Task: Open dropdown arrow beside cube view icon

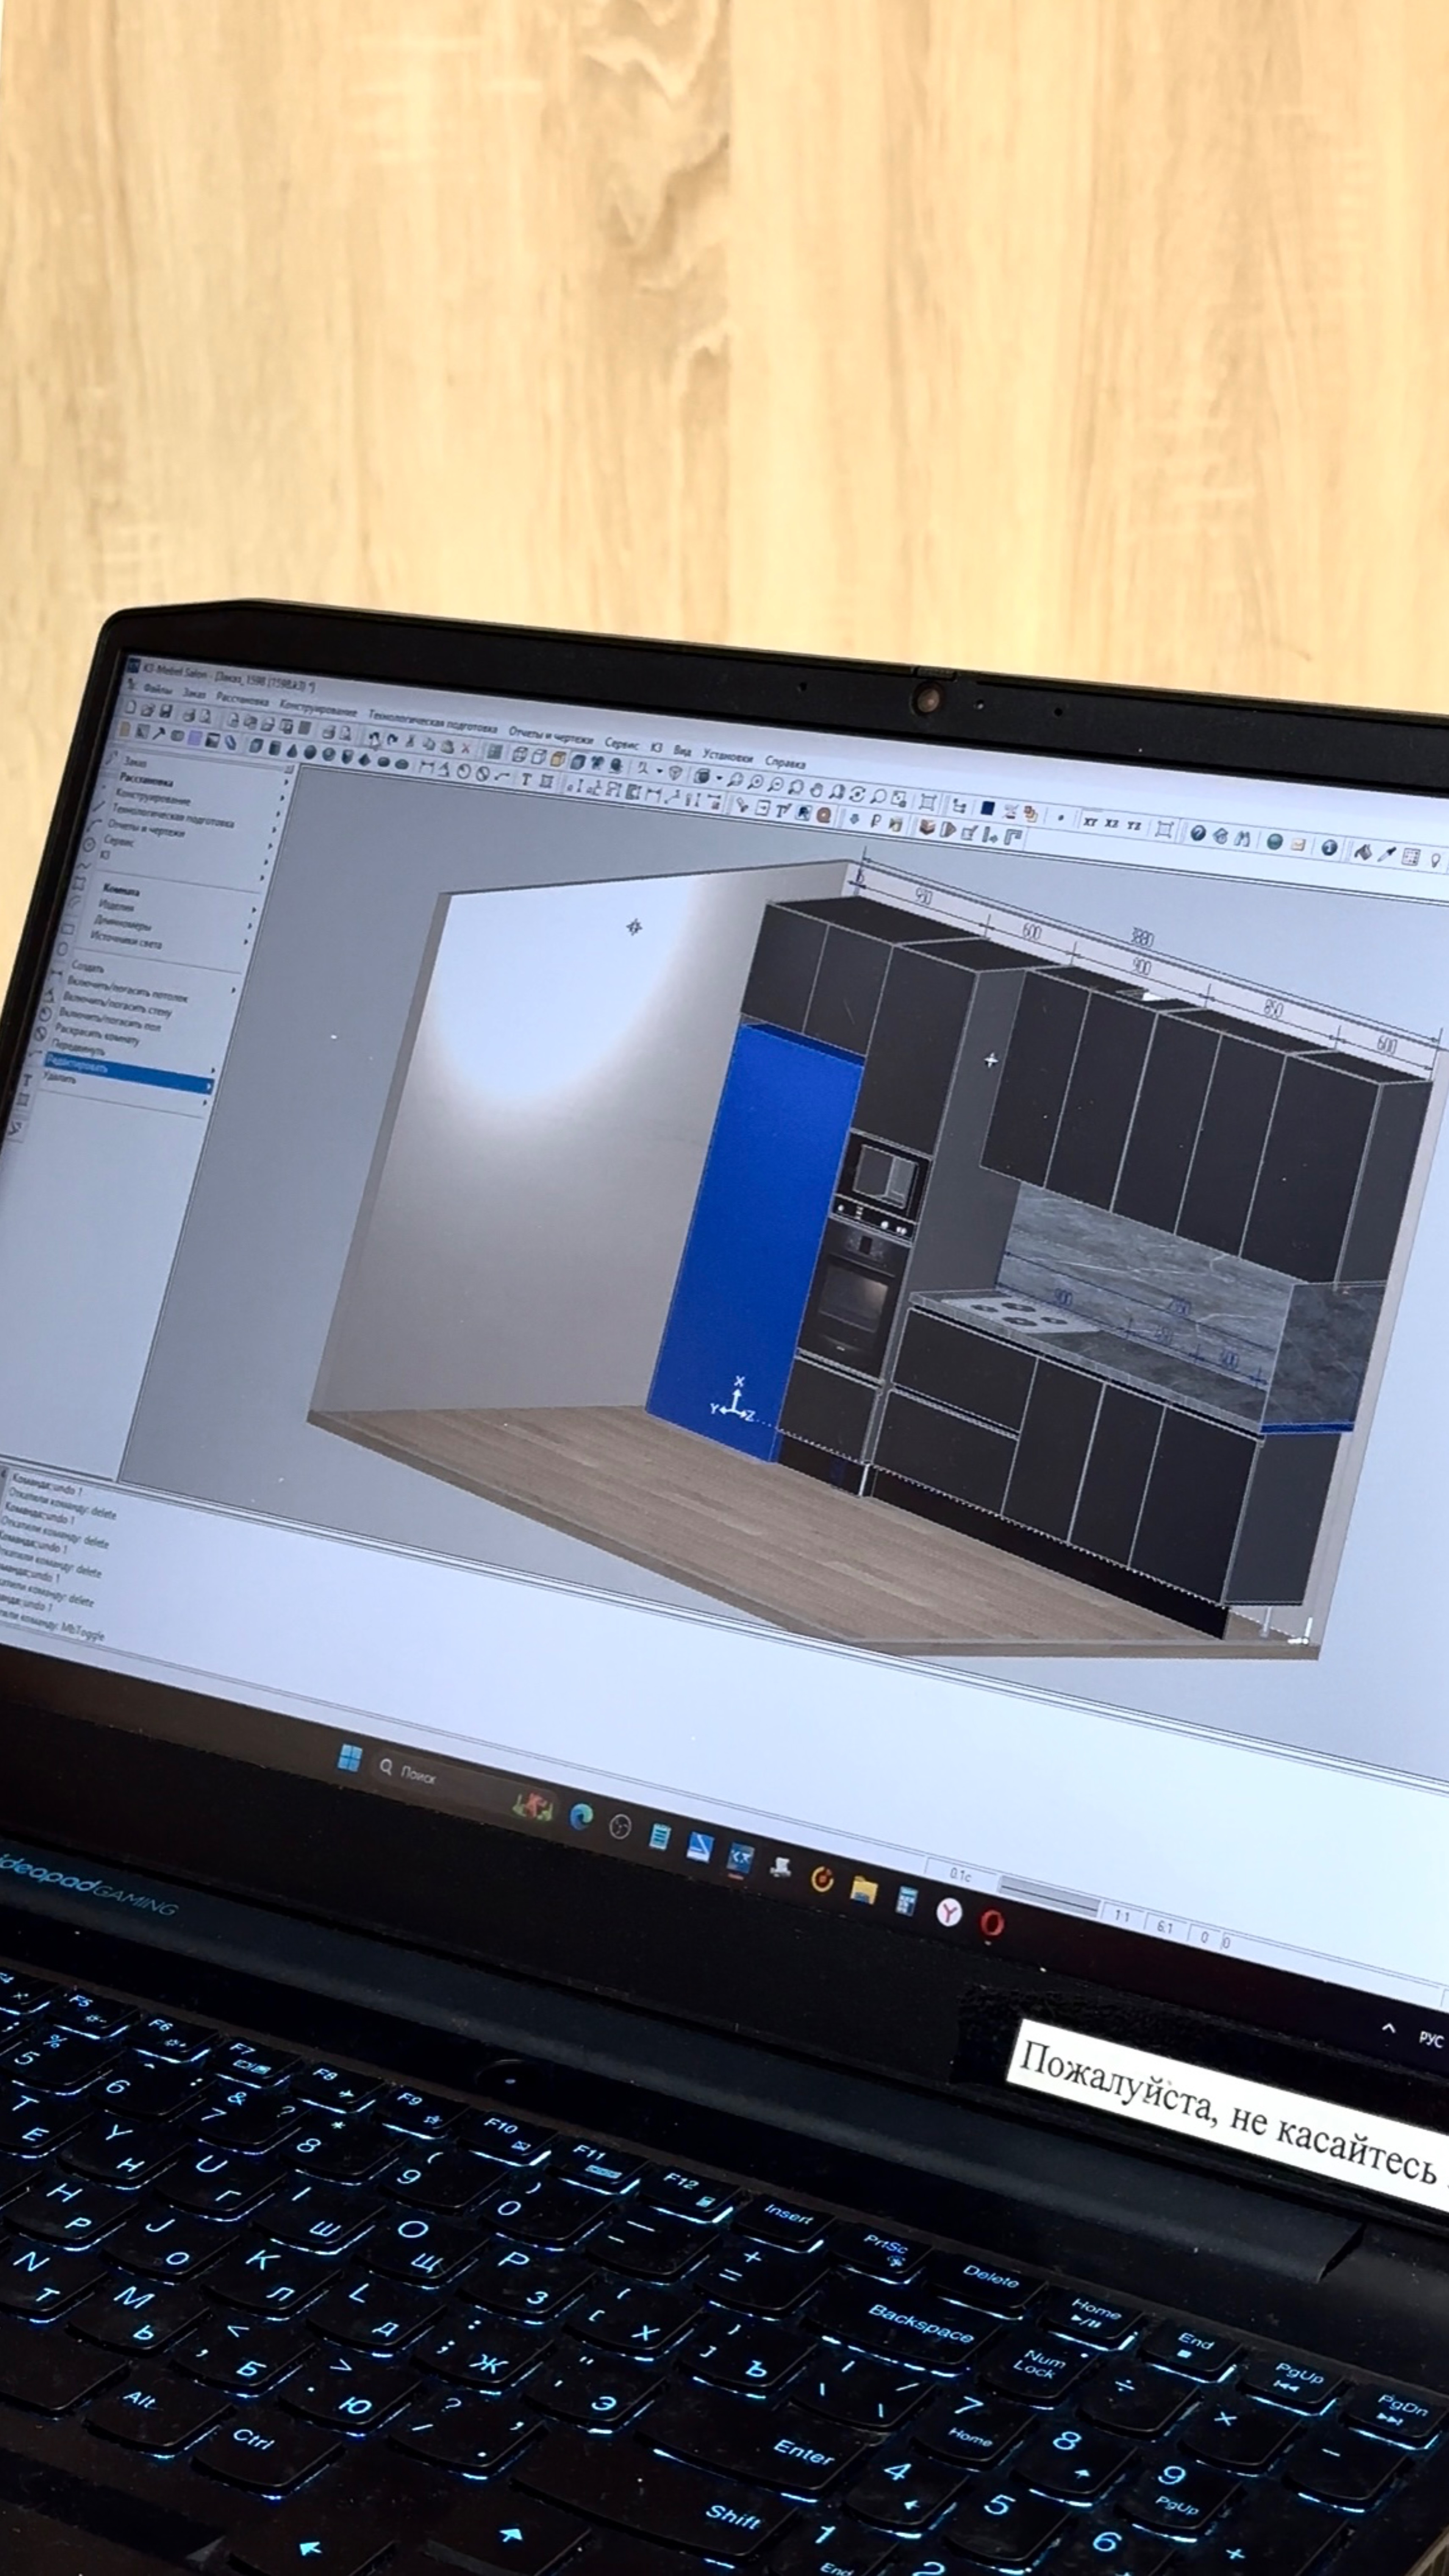Action: [x=719, y=778]
